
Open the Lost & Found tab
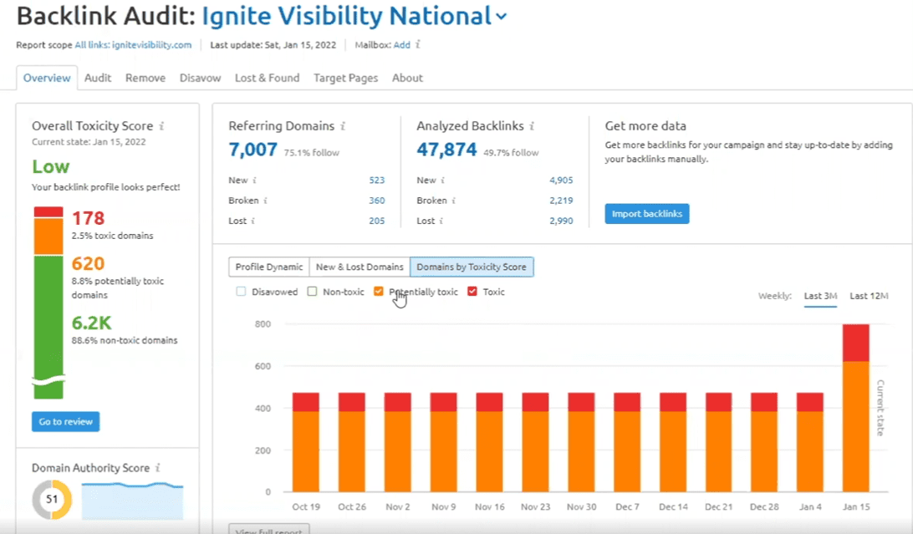pyautogui.click(x=267, y=78)
